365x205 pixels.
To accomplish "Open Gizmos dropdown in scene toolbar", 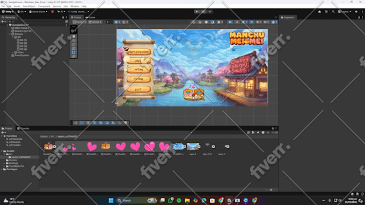I will [x=274, y=22].
